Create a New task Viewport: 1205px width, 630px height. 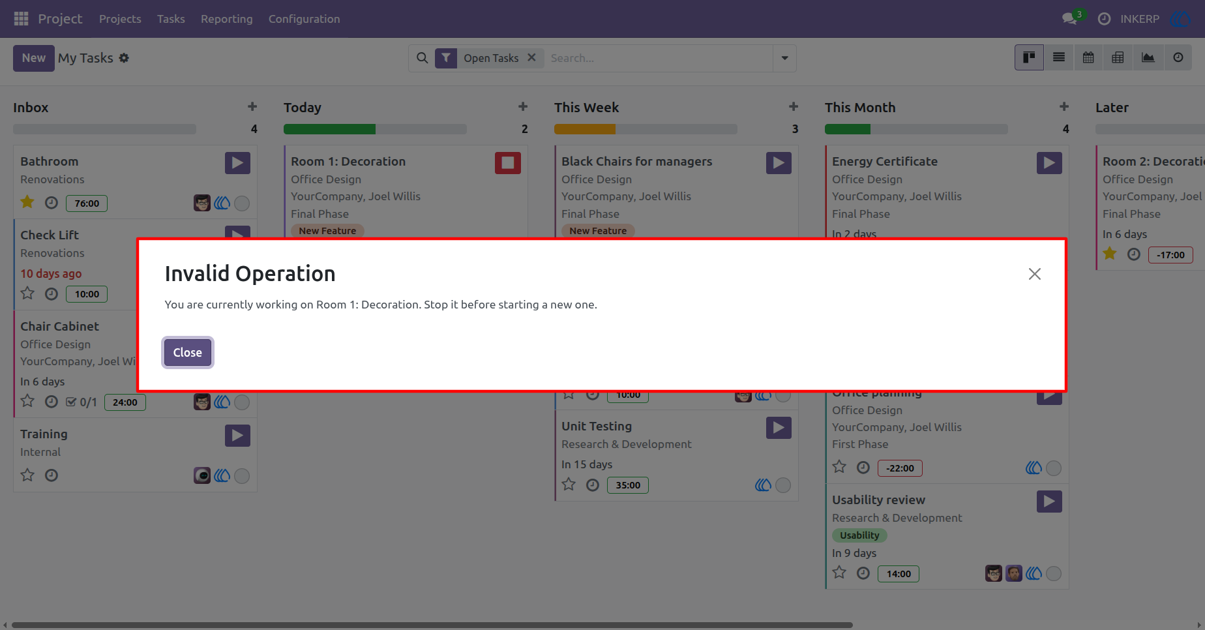(x=34, y=58)
